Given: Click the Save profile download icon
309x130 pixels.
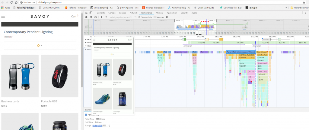Looking at the screenshot, I should (x=106, y=17).
